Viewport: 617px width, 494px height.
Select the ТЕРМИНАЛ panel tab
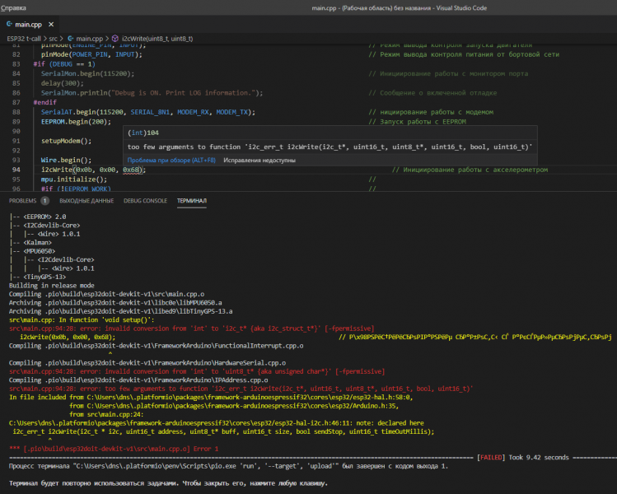pos(192,201)
